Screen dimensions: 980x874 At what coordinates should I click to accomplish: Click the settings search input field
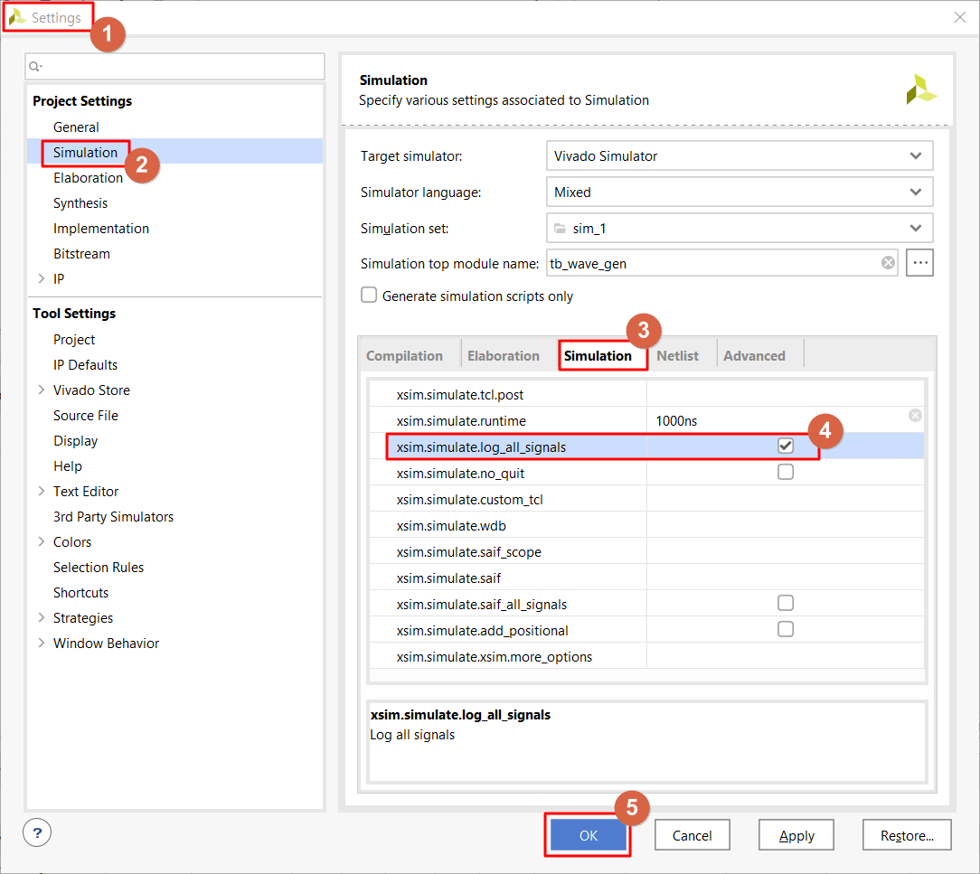tap(175, 66)
